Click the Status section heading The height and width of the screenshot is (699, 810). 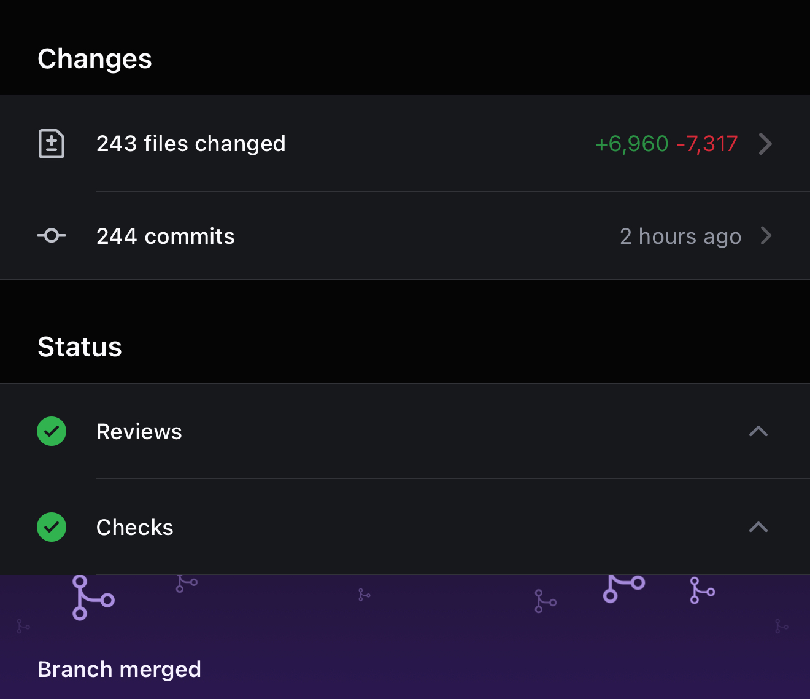(x=80, y=347)
